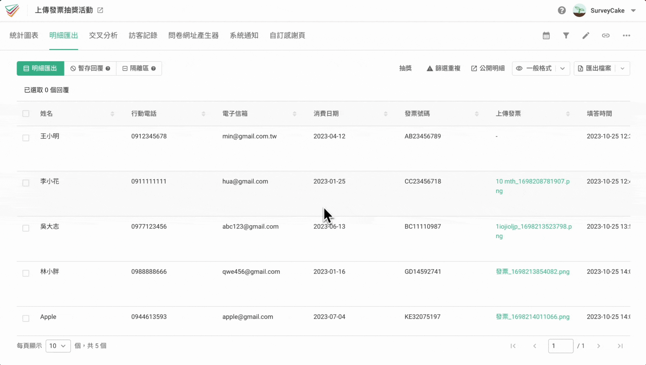Open survey in new window icon beside title
This screenshot has height=365, width=646.
100,10
